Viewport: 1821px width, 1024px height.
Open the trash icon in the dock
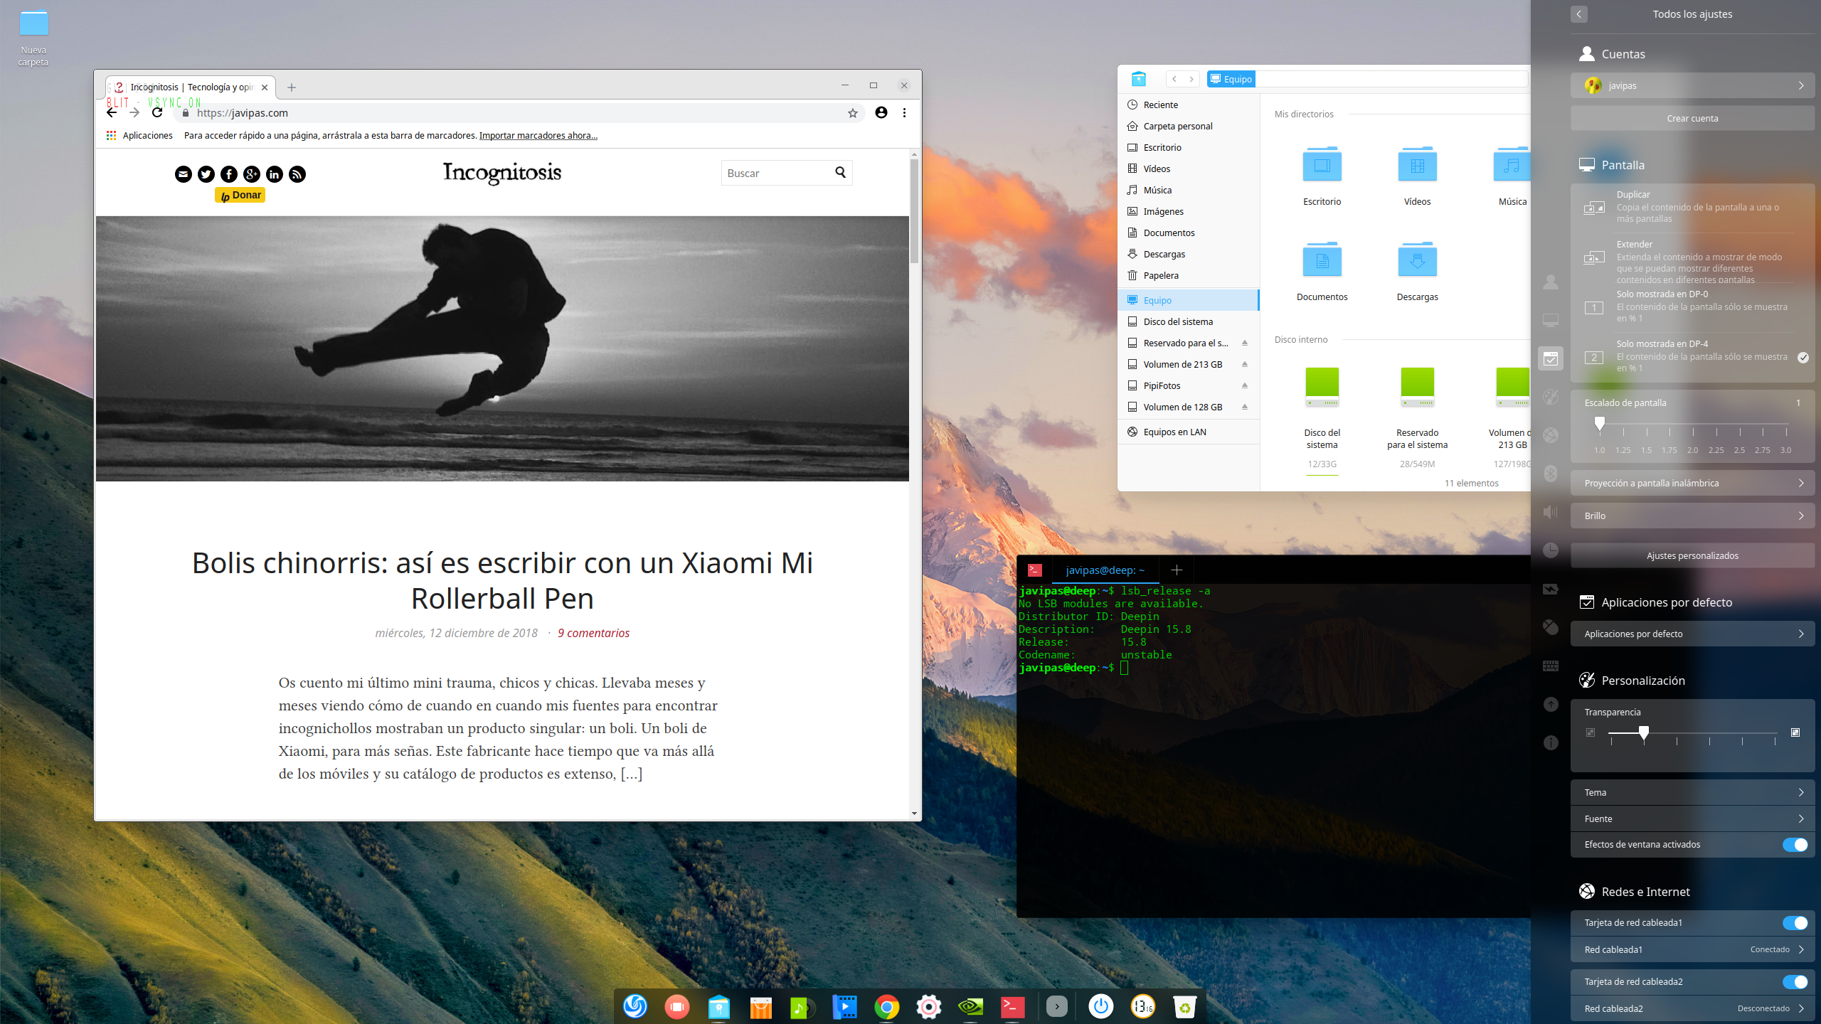coord(1184,1006)
